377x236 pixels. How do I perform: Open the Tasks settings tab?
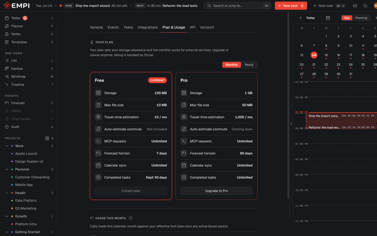pos(128,27)
